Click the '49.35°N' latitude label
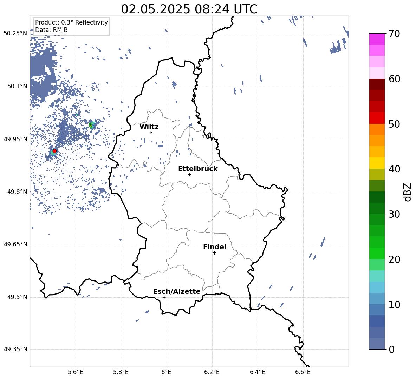The width and height of the screenshot is (416, 379). tap(15, 349)
